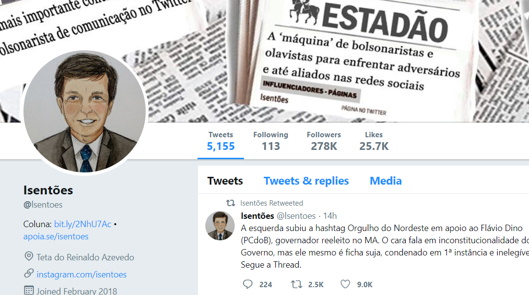Open the bit.ly/2NhU7Ac column link
The image size is (529, 295).
point(83,224)
